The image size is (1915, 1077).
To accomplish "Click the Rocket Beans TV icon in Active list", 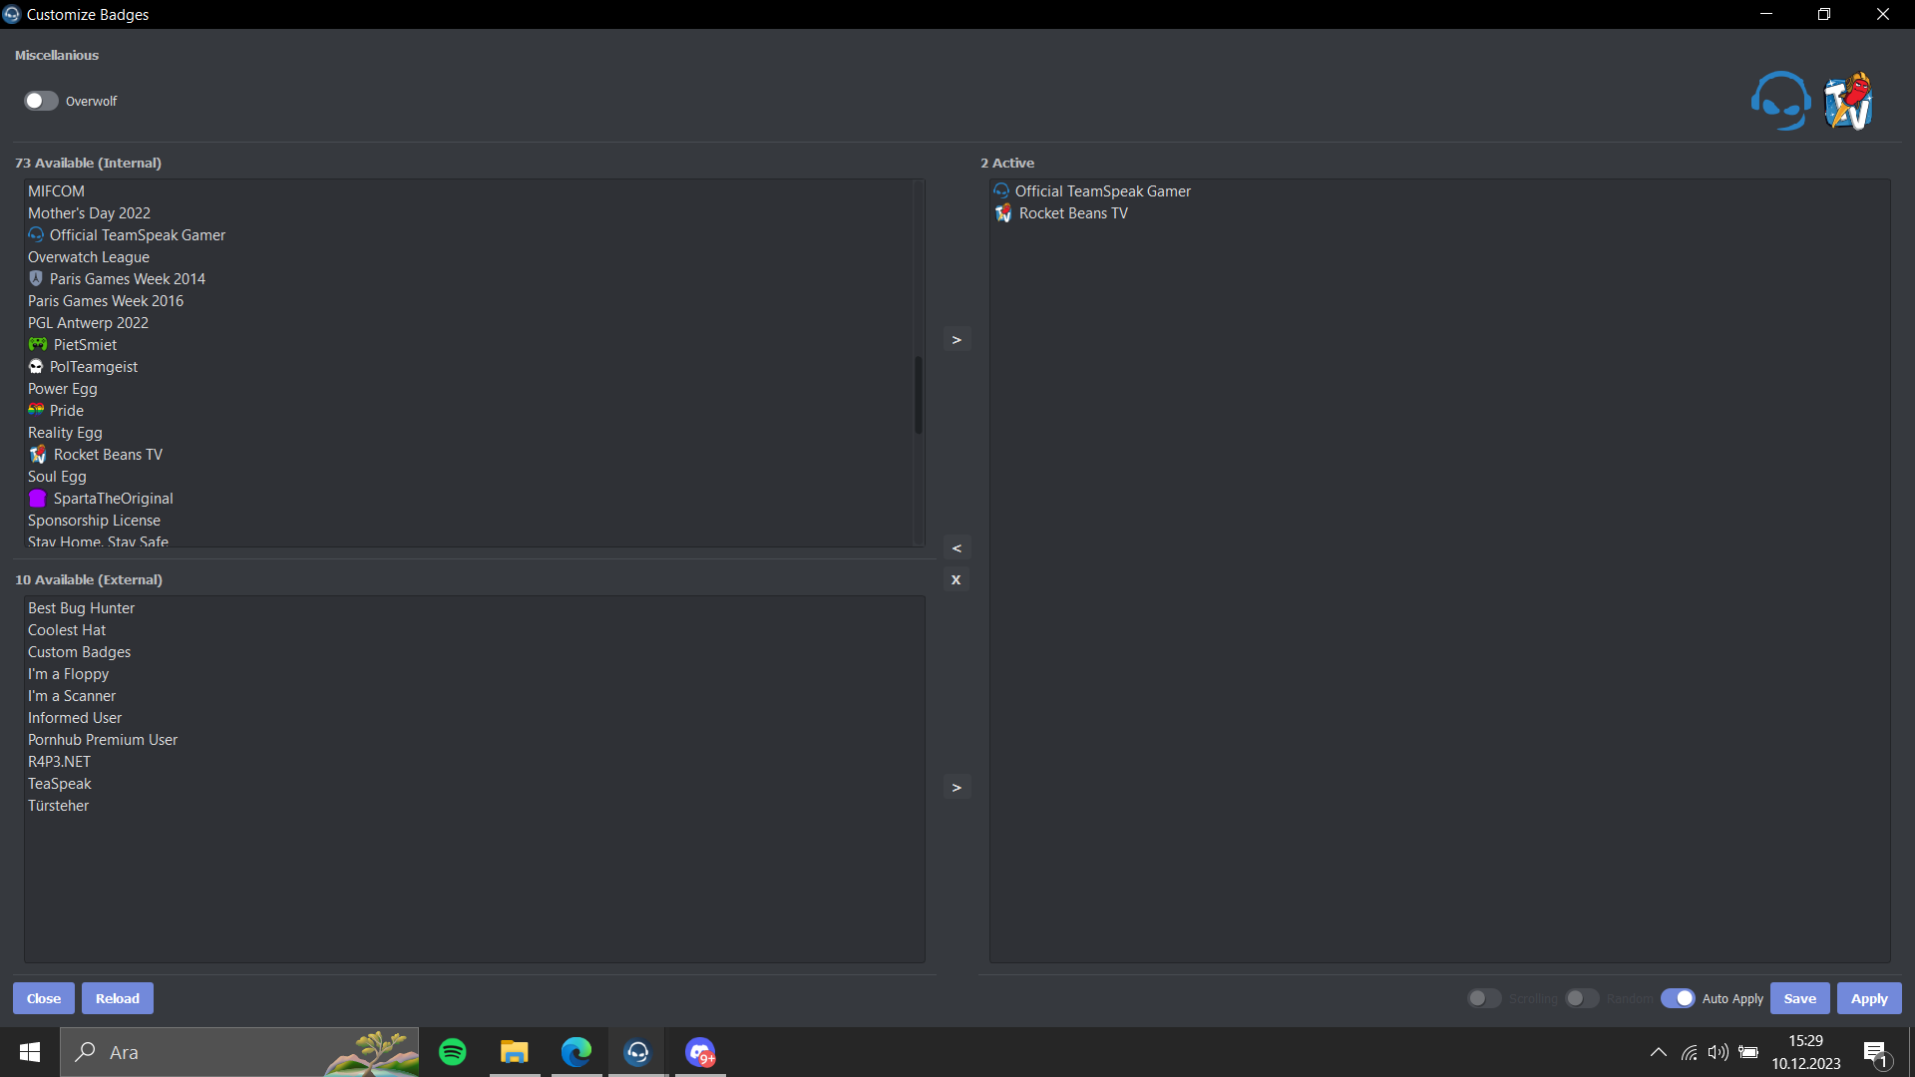I will (x=1003, y=212).
